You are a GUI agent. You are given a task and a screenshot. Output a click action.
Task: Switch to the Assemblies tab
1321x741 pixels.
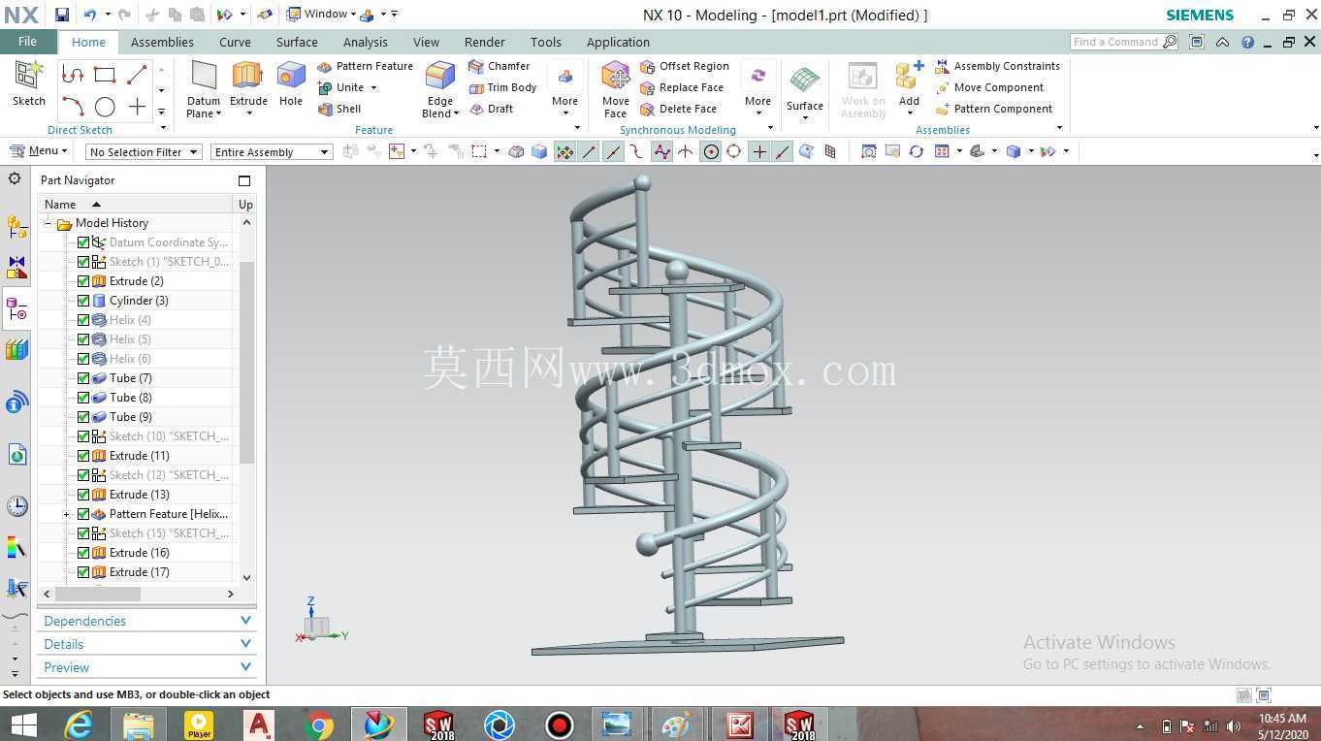click(x=162, y=42)
